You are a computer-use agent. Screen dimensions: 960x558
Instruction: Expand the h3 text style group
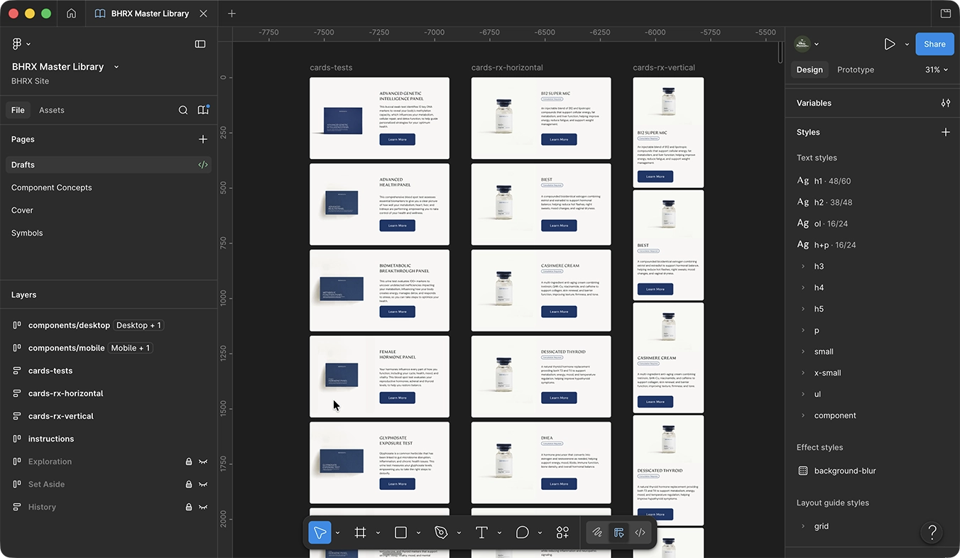click(803, 266)
